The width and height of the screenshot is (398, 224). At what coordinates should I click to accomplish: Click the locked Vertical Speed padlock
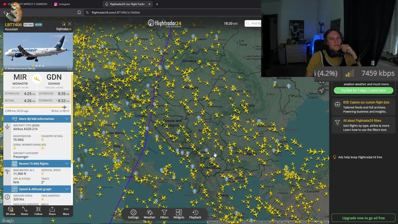tap(43, 174)
